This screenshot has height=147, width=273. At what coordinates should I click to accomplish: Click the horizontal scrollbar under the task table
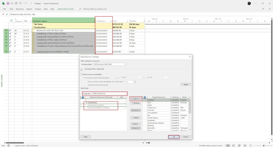(x=15, y=143)
